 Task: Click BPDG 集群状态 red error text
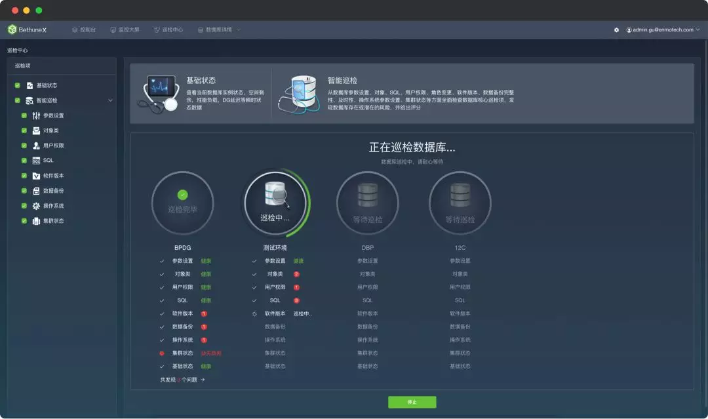pyautogui.click(x=211, y=353)
